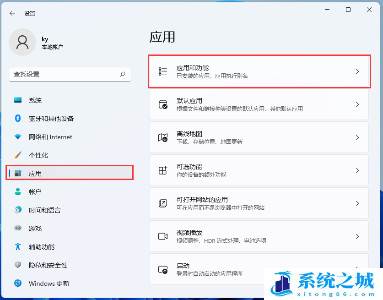This screenshot has width=383, height=300.
Task: Click the 辅助功能 accessibility figure icon
Action: click(18, 246)
